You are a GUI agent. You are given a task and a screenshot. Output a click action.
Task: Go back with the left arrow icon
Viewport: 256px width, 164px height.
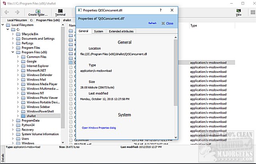pos(6,12)
